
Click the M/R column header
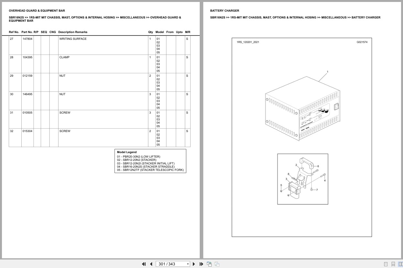click(188, 32)
